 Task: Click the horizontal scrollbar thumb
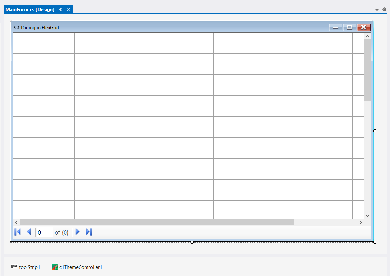(157, 222)
